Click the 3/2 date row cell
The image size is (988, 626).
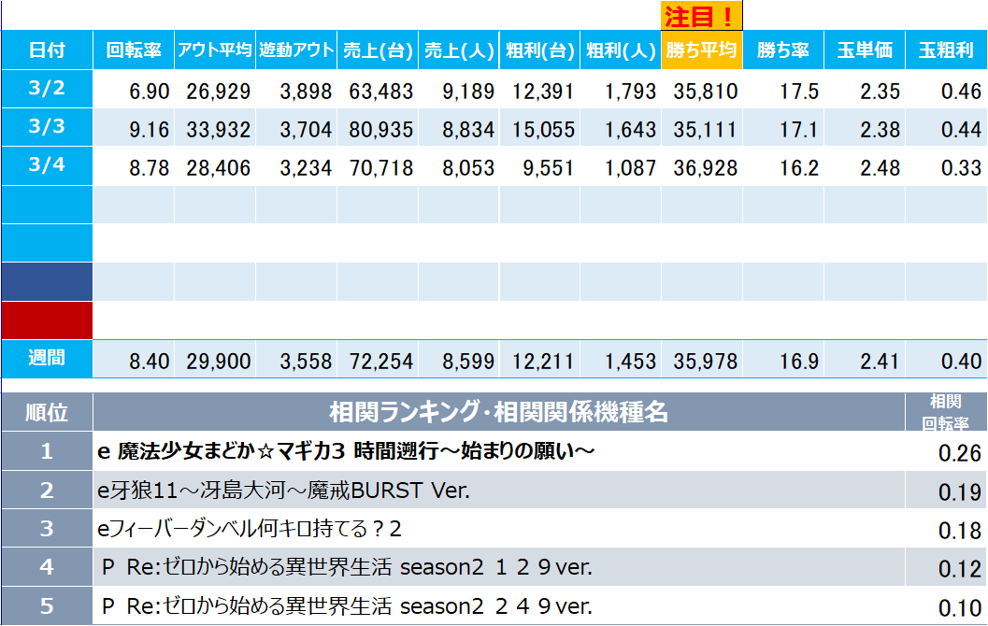(x=47, y=89)
